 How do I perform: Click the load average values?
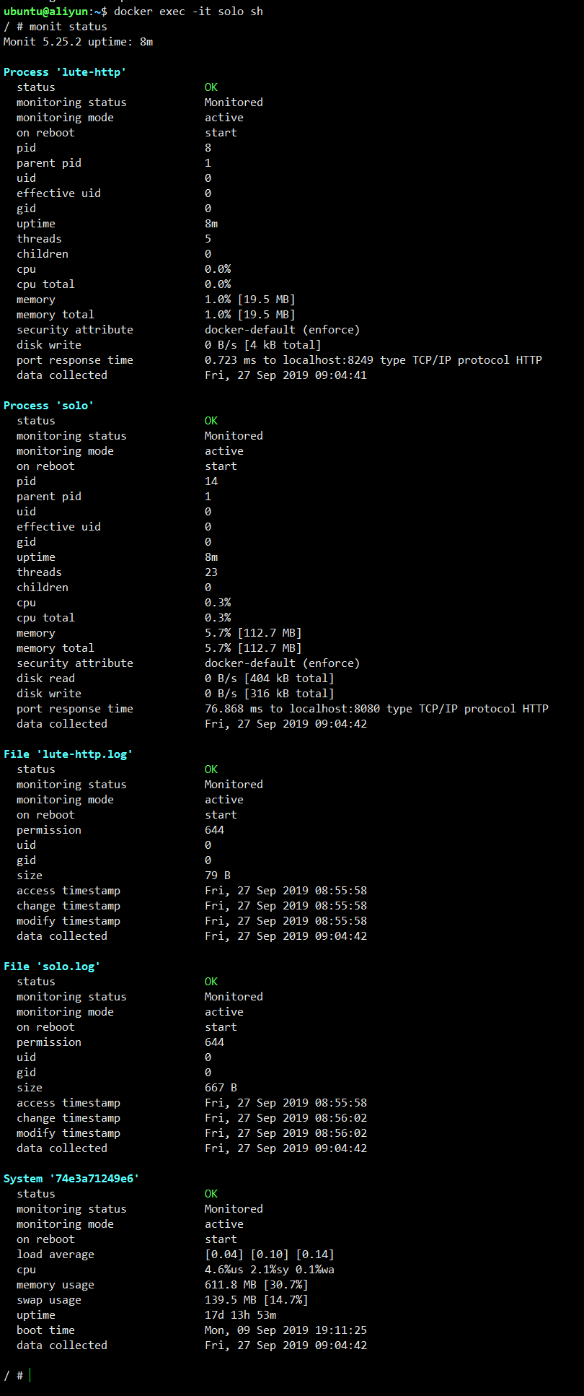[x=269, y=1255]
